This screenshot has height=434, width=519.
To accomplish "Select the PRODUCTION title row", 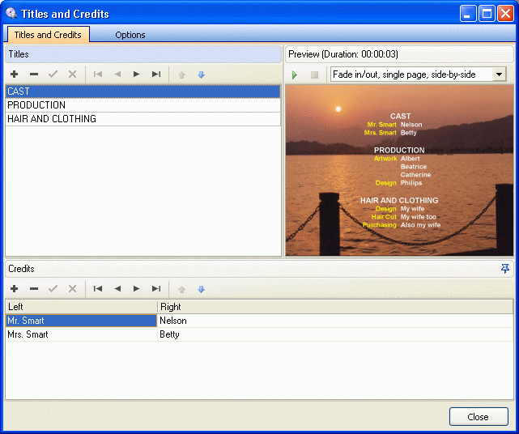I will pos(143,105).
